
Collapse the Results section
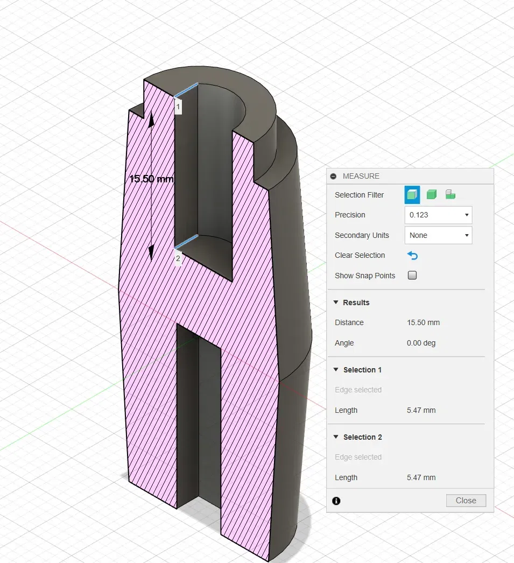pyautogui.click(x=336, y=302)
